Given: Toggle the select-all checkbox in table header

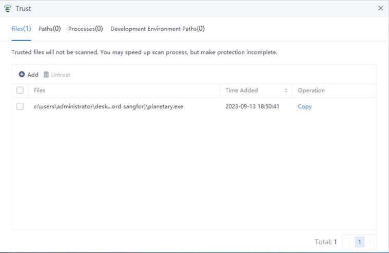Looking at the screenshot, I should (x=20, y=91).
